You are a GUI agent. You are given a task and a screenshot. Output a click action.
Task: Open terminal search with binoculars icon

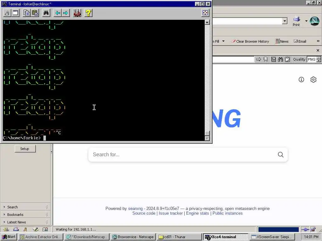46,13
